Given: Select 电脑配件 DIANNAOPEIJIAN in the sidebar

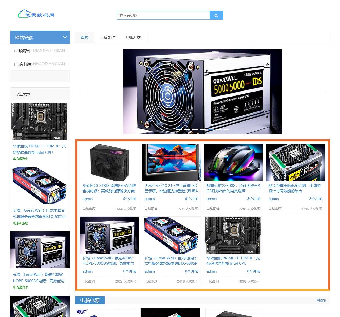Looking at the screenshot, I should pos(40,51).
